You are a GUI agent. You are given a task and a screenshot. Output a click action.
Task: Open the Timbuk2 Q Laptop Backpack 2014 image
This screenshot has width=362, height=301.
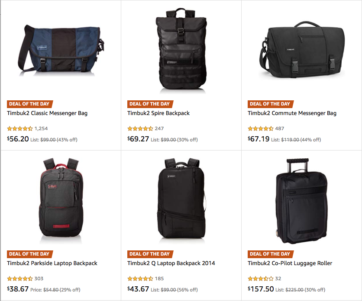coord(181,200)
